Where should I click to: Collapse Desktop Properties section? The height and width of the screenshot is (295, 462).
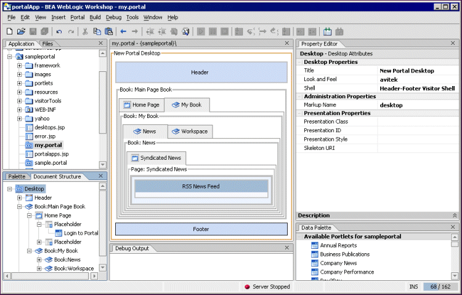click(299, 62)
